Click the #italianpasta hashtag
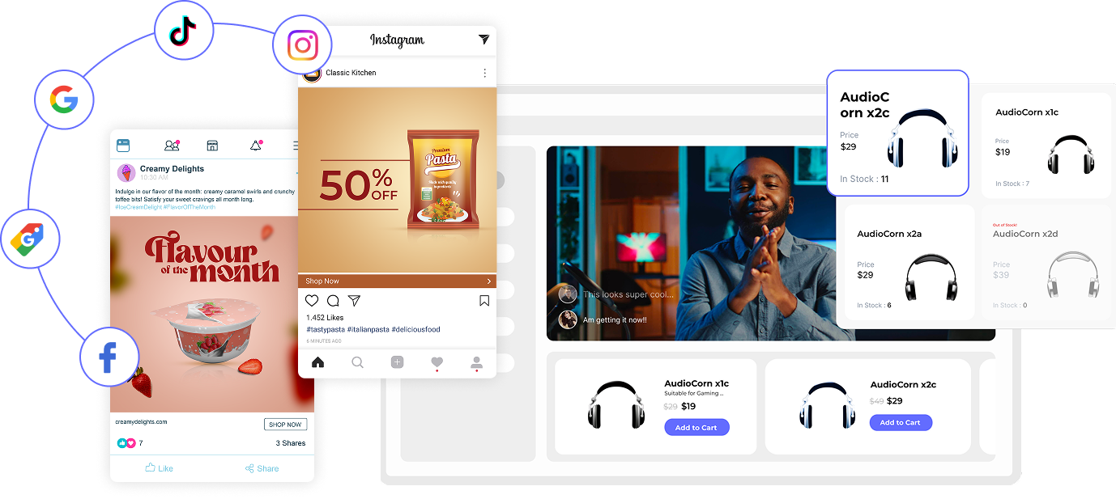1116x499 pixels. tap(368, 329)
